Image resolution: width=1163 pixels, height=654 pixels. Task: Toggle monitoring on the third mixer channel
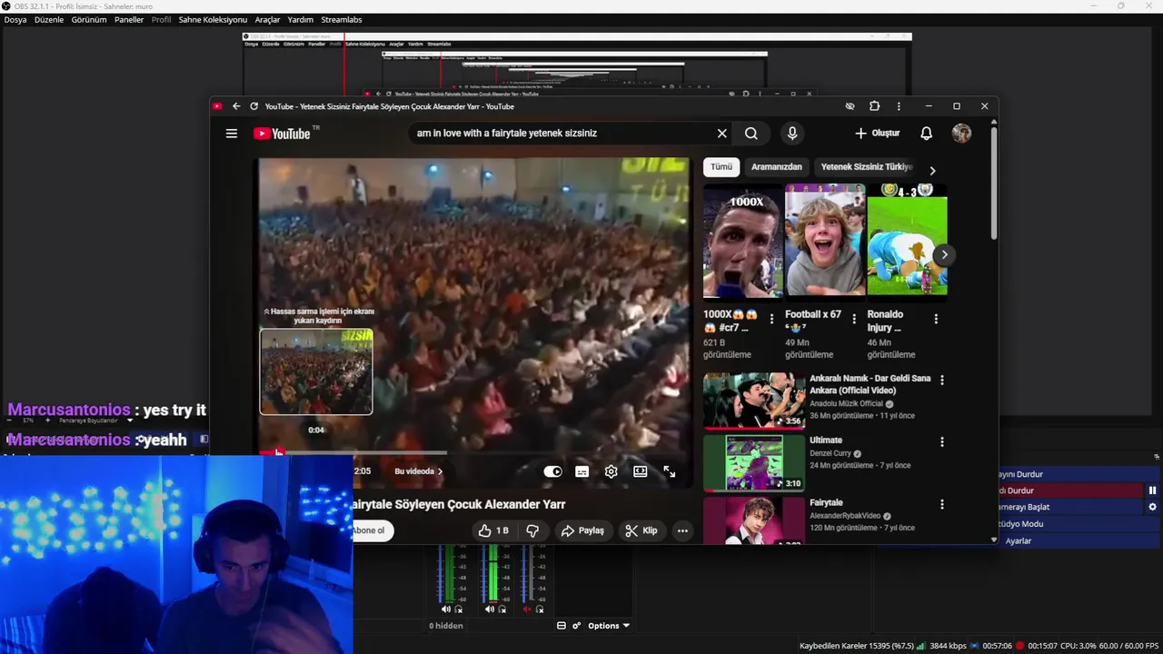539,609
